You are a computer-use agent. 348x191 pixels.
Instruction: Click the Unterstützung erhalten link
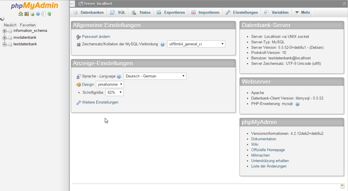pyautogui.click(x=270, y=161)
